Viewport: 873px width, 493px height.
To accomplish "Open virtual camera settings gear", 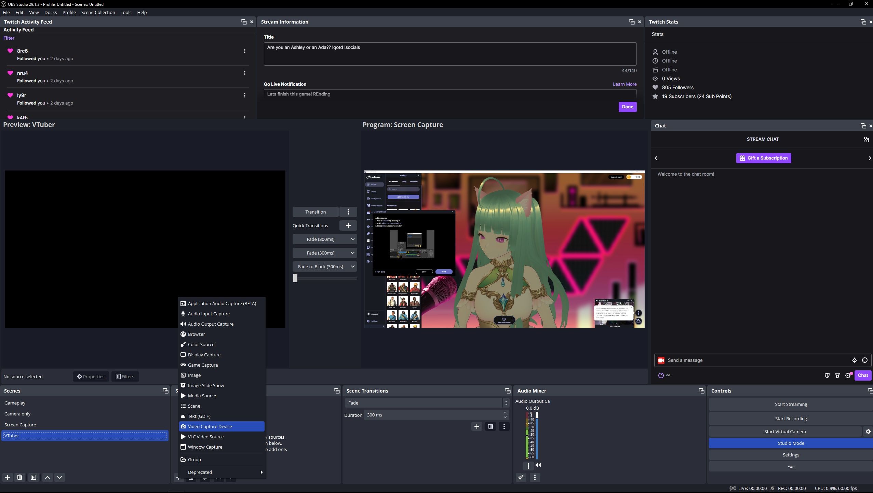I will (x=868, y=432).
